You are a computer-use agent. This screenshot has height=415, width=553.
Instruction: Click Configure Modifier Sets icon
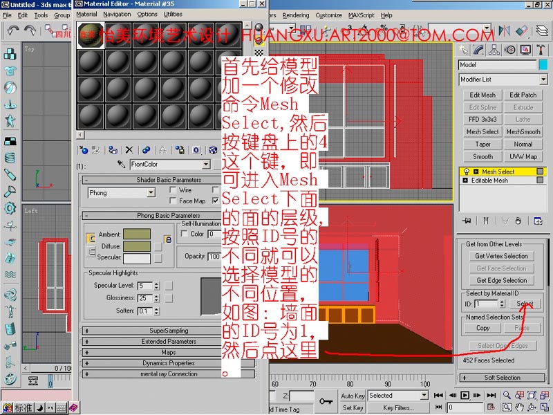pyautogui.click(x=538, y=221)
